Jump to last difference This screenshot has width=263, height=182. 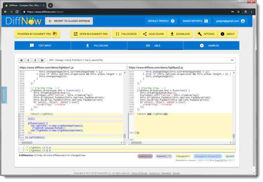coord(42,60)
